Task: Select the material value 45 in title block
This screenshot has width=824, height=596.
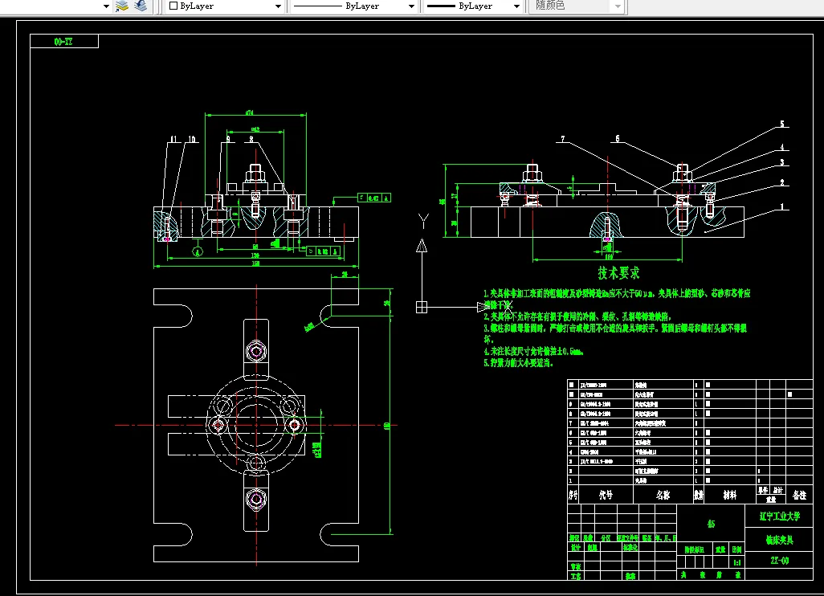Action: (x=711, y=524)
